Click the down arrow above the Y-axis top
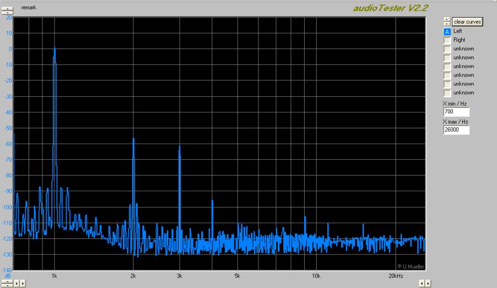The width and height of the screenshot is (497, 288). point(7,12)
